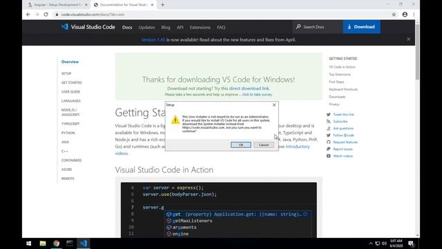Viewport: 442px width, 249px height.
Task: Open the Windows Start menu
Action: click(29, 243)
